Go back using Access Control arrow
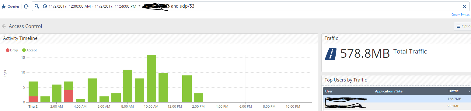The width and height of the screenshot is (471, 111). click(x=4, y=26)
